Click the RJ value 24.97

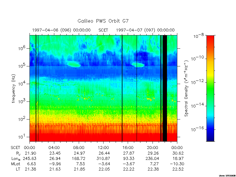pyautogui.click(x=79, y=153)
